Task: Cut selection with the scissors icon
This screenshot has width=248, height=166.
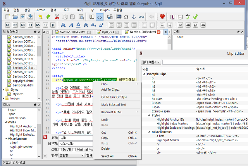Action: pos(57,17)
